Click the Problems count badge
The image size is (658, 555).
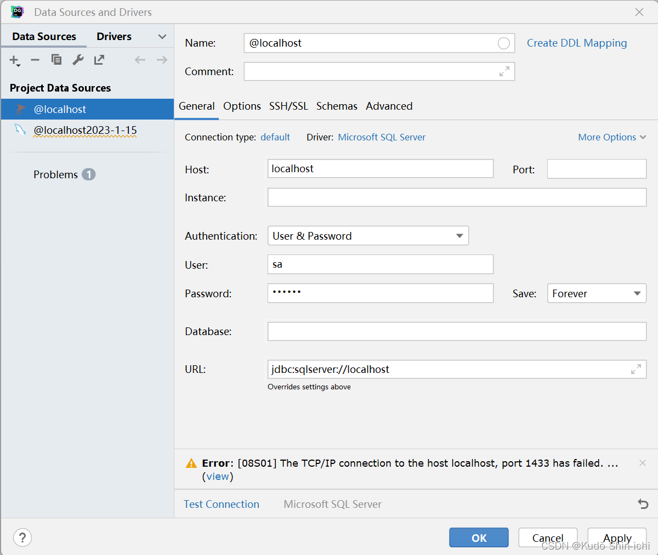point(89,174)
